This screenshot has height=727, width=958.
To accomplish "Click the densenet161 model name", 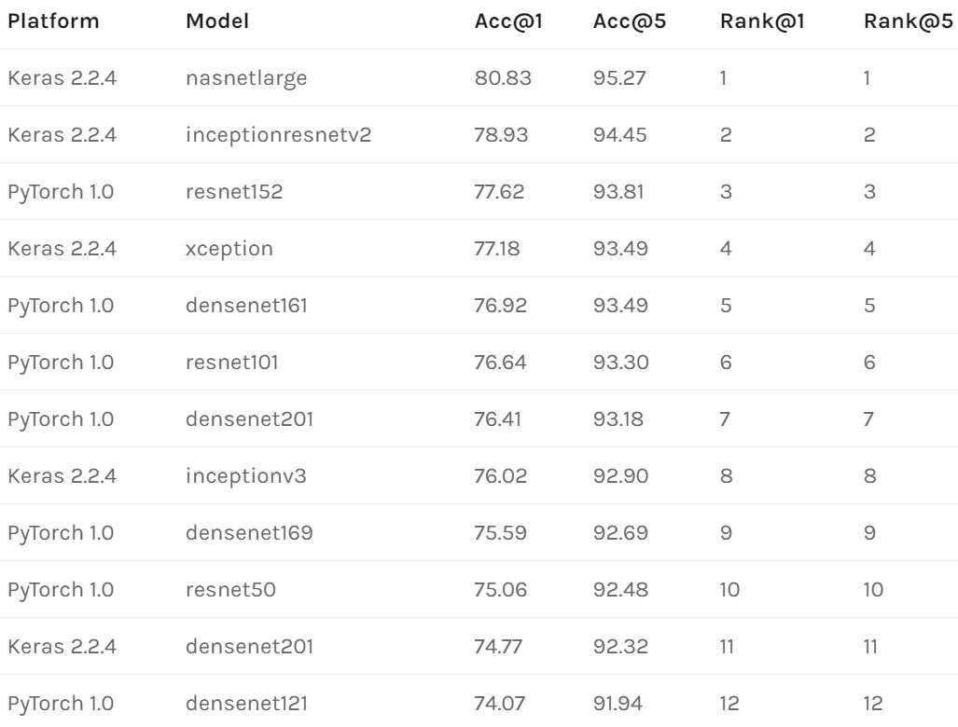I will click(x=247, y=306).
